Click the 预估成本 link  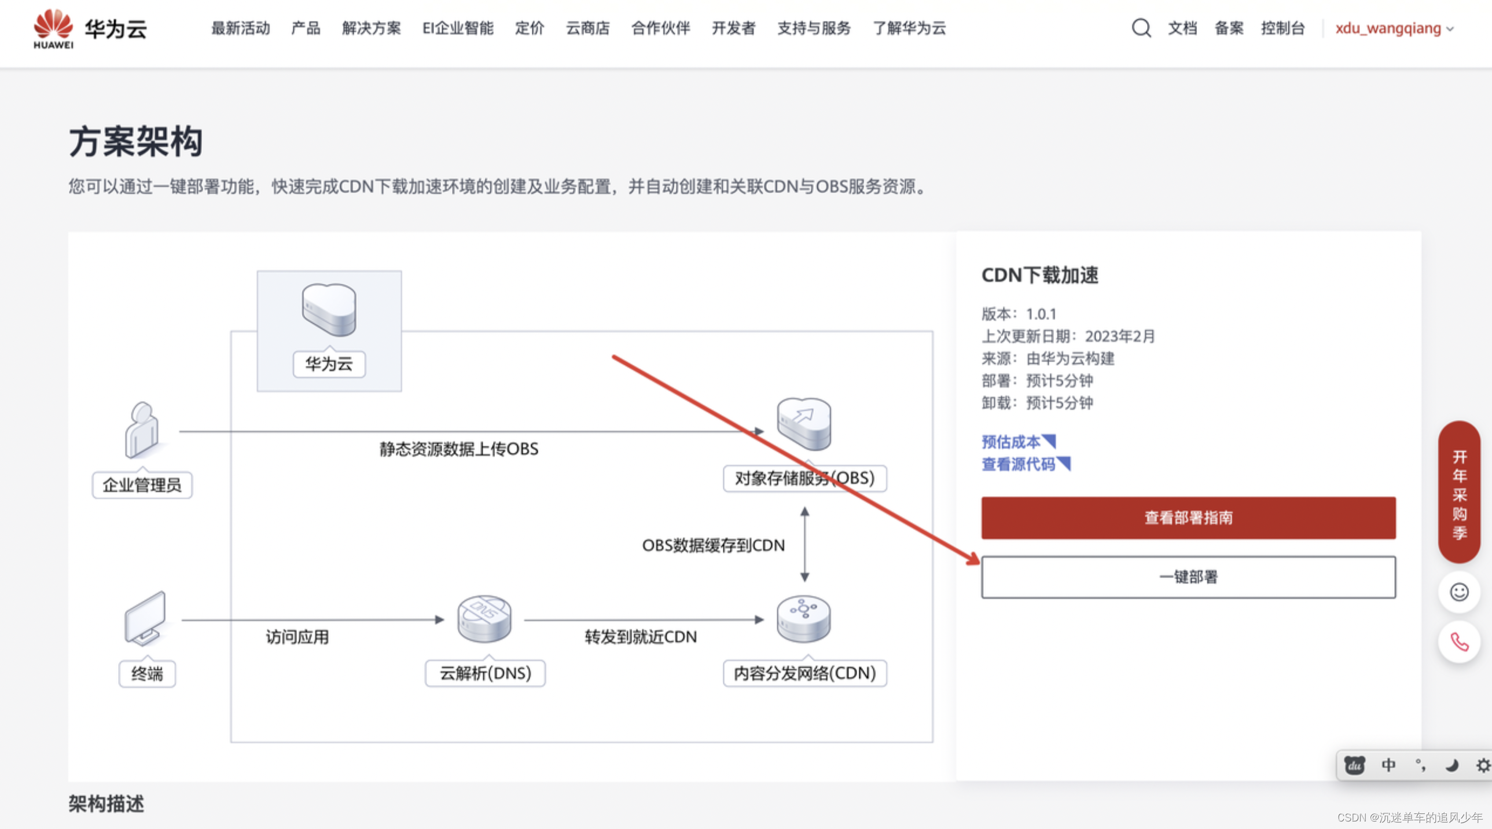click(1018, 442)
